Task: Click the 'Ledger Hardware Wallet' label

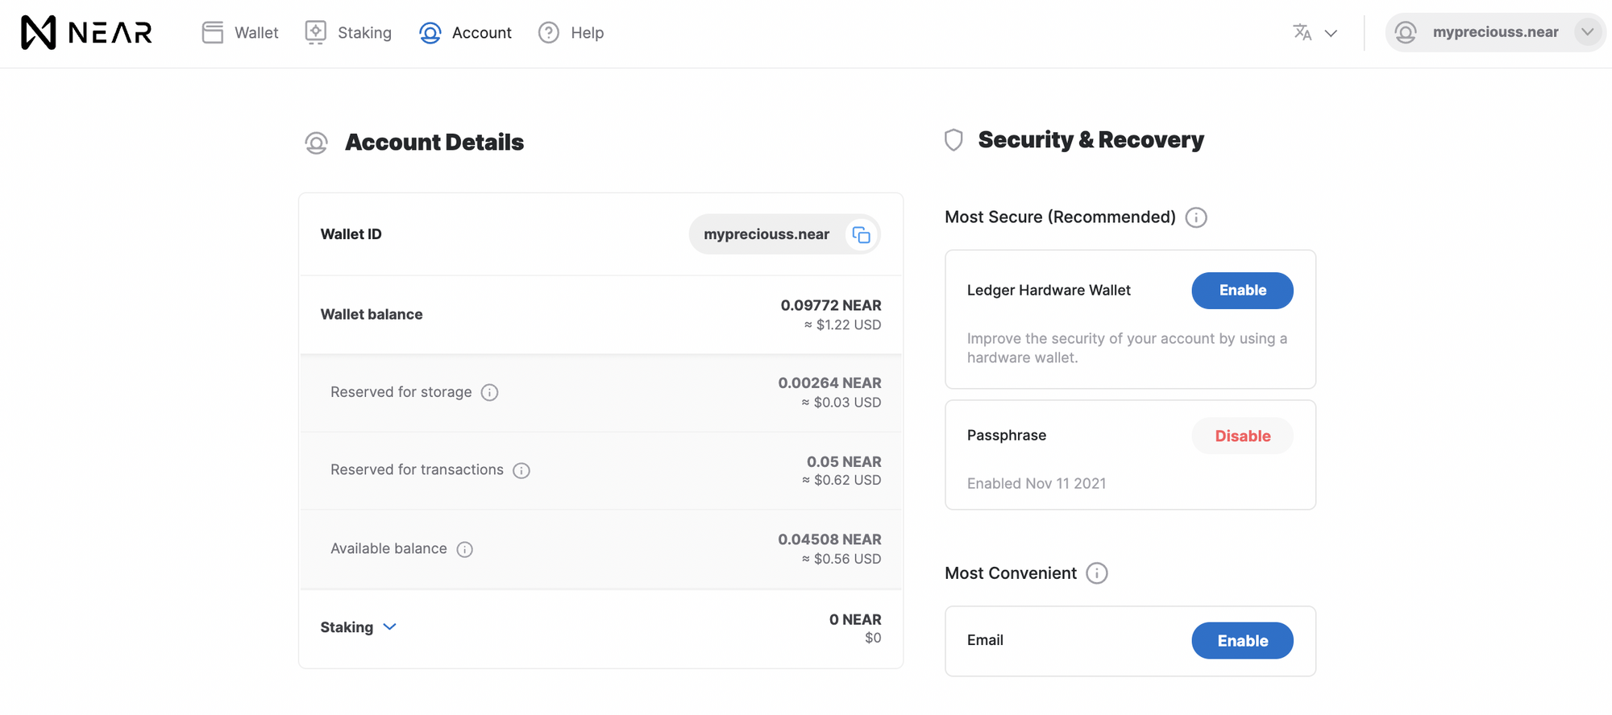Action: pyautogui.click(x=1049, y=290)
